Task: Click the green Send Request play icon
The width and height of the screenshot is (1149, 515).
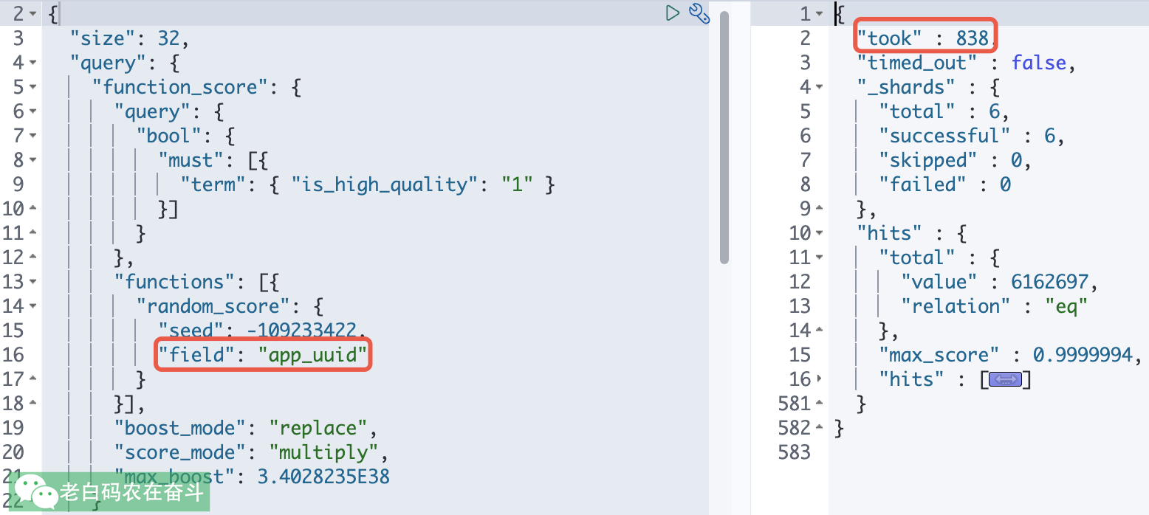Action: [x=672, y=13]
